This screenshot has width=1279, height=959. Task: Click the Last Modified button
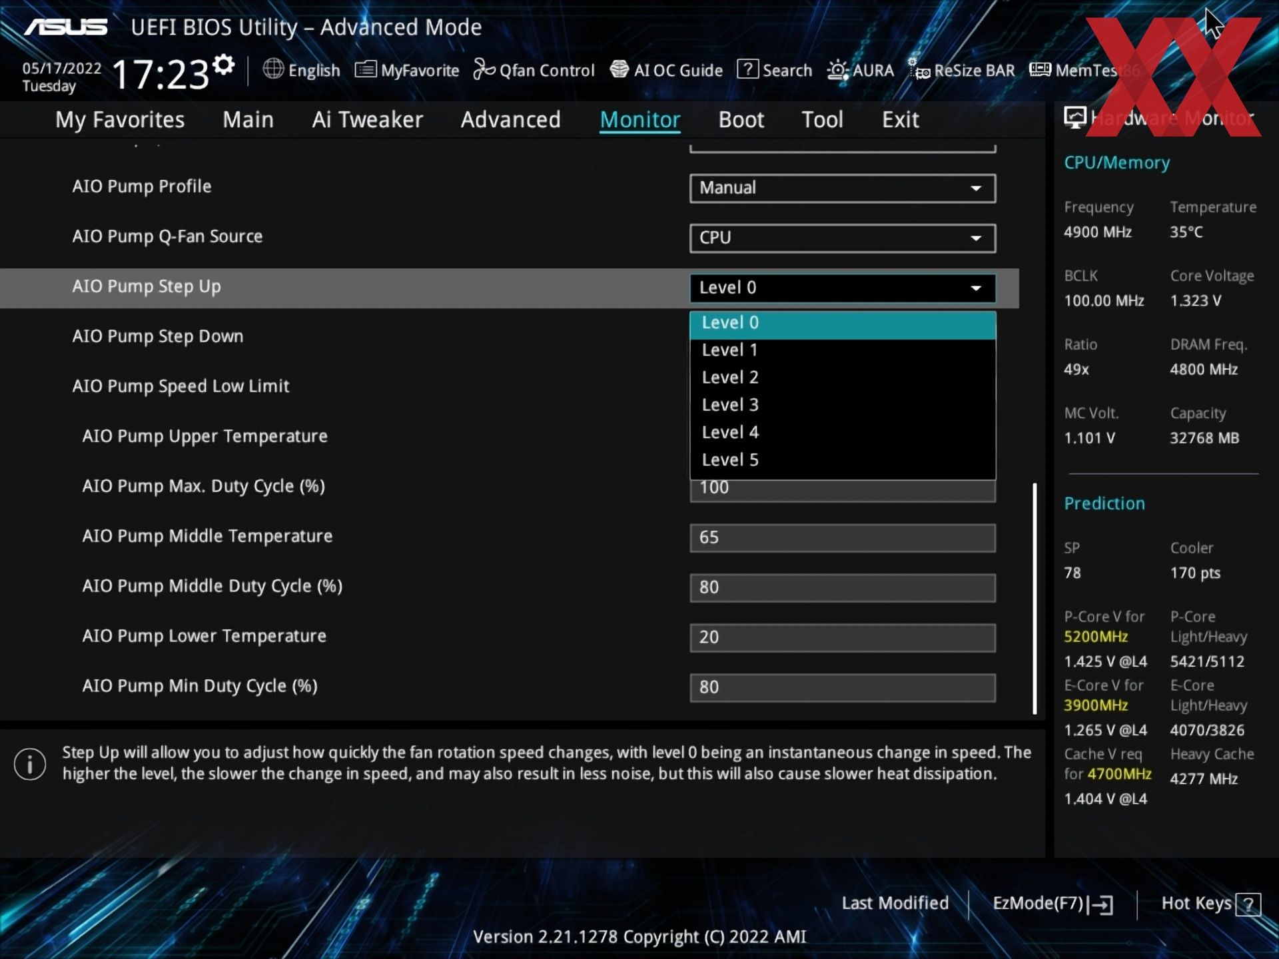coord(895,904)
